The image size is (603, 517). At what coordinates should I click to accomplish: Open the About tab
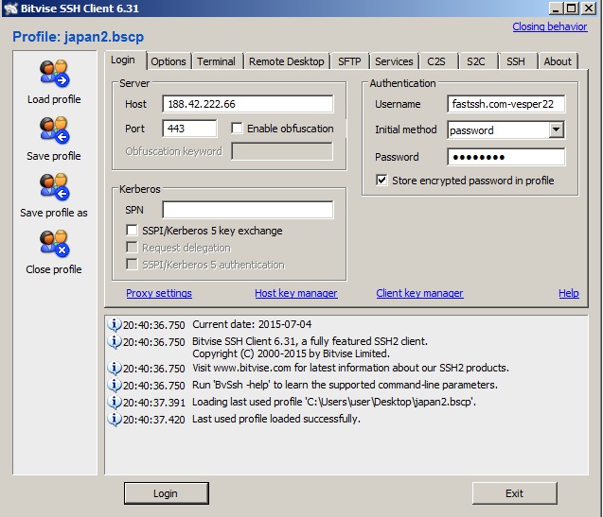558,61
